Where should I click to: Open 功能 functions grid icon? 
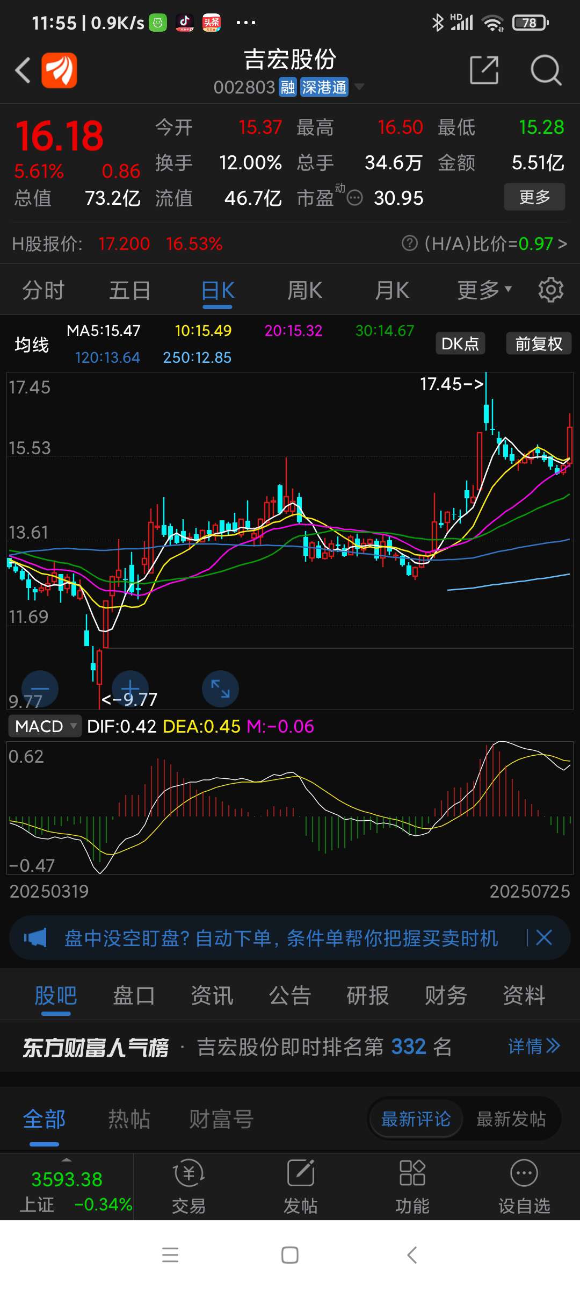(x=412, y=1187)
